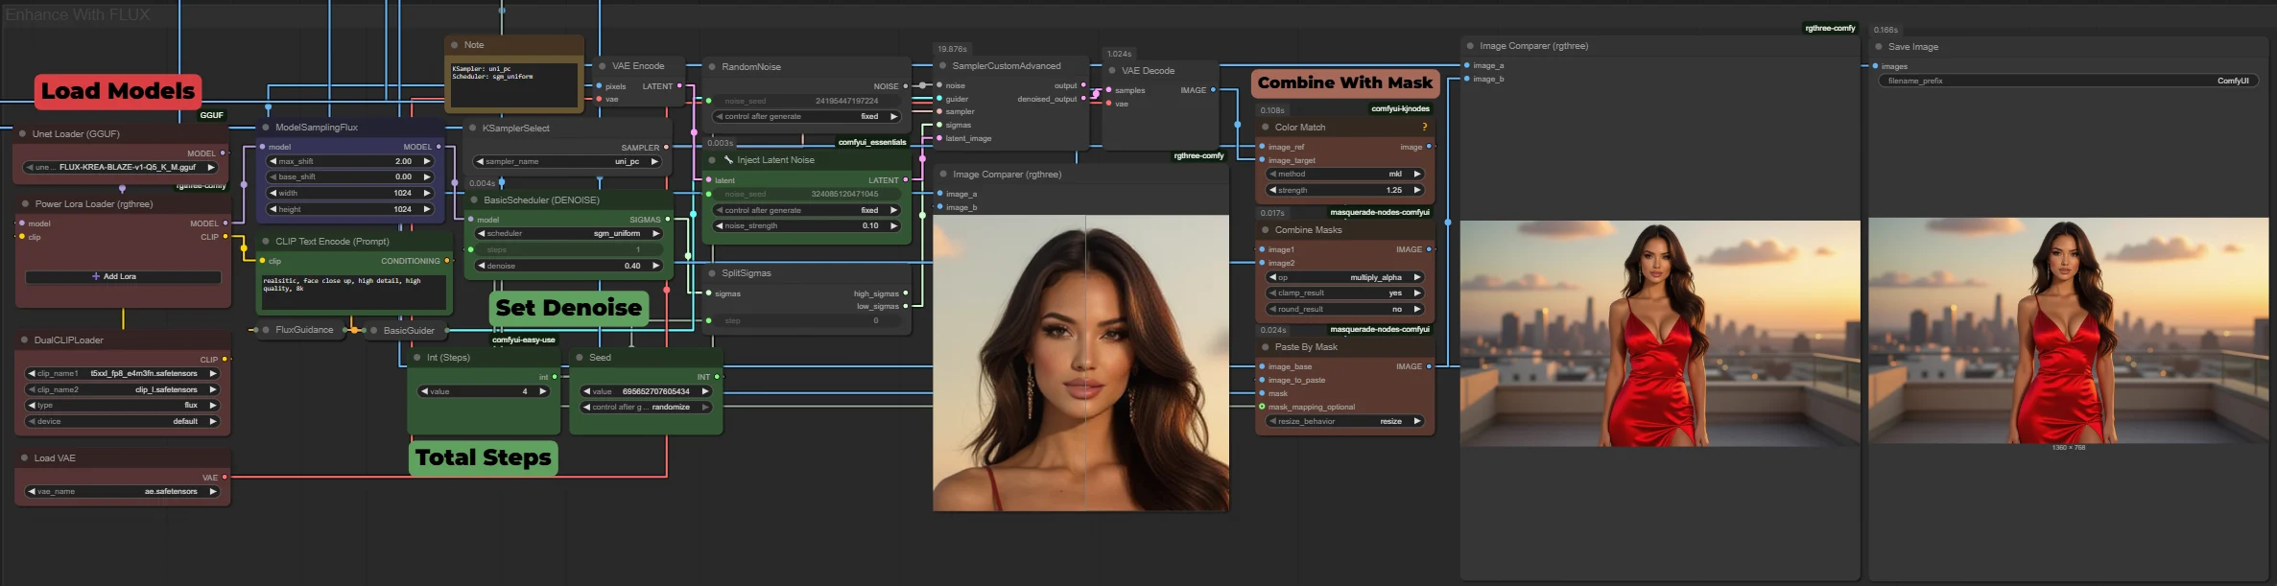Open the clip_name2 clip_l.safetensors dropdown
This screenshot has width=2277, height=586.
click(x=122, y=390)
